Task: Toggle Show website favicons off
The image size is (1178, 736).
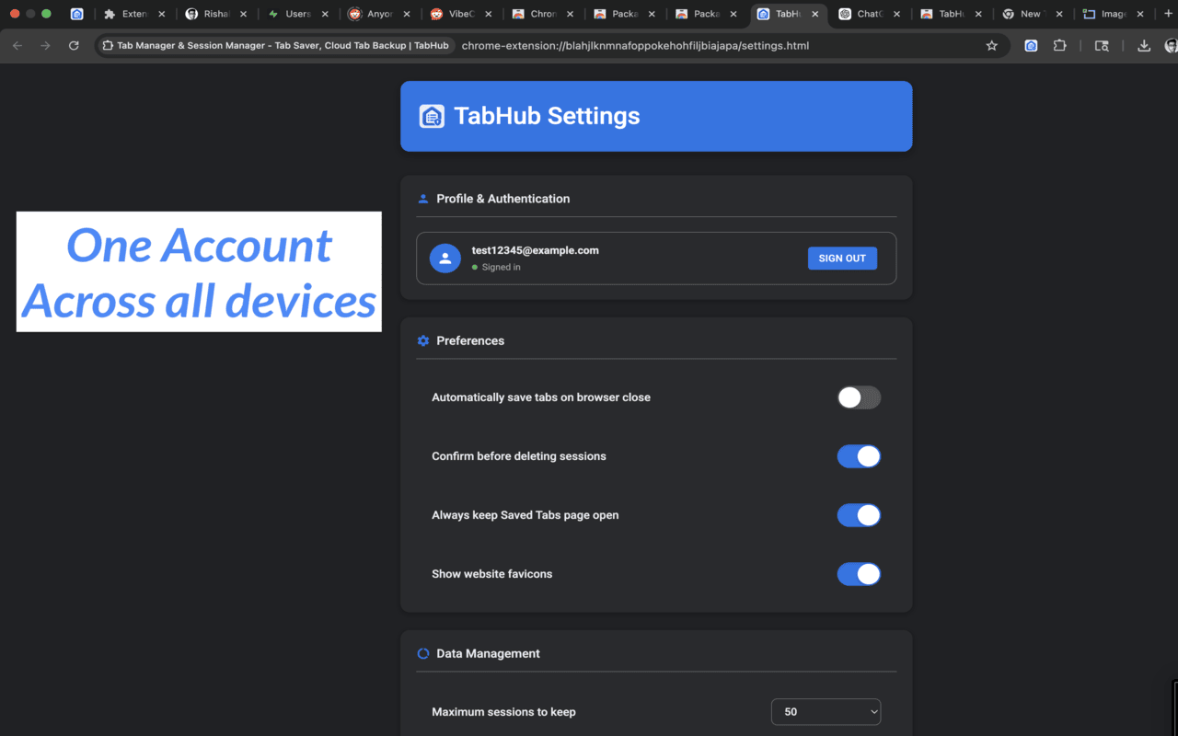Action: [x=859, y=574]
